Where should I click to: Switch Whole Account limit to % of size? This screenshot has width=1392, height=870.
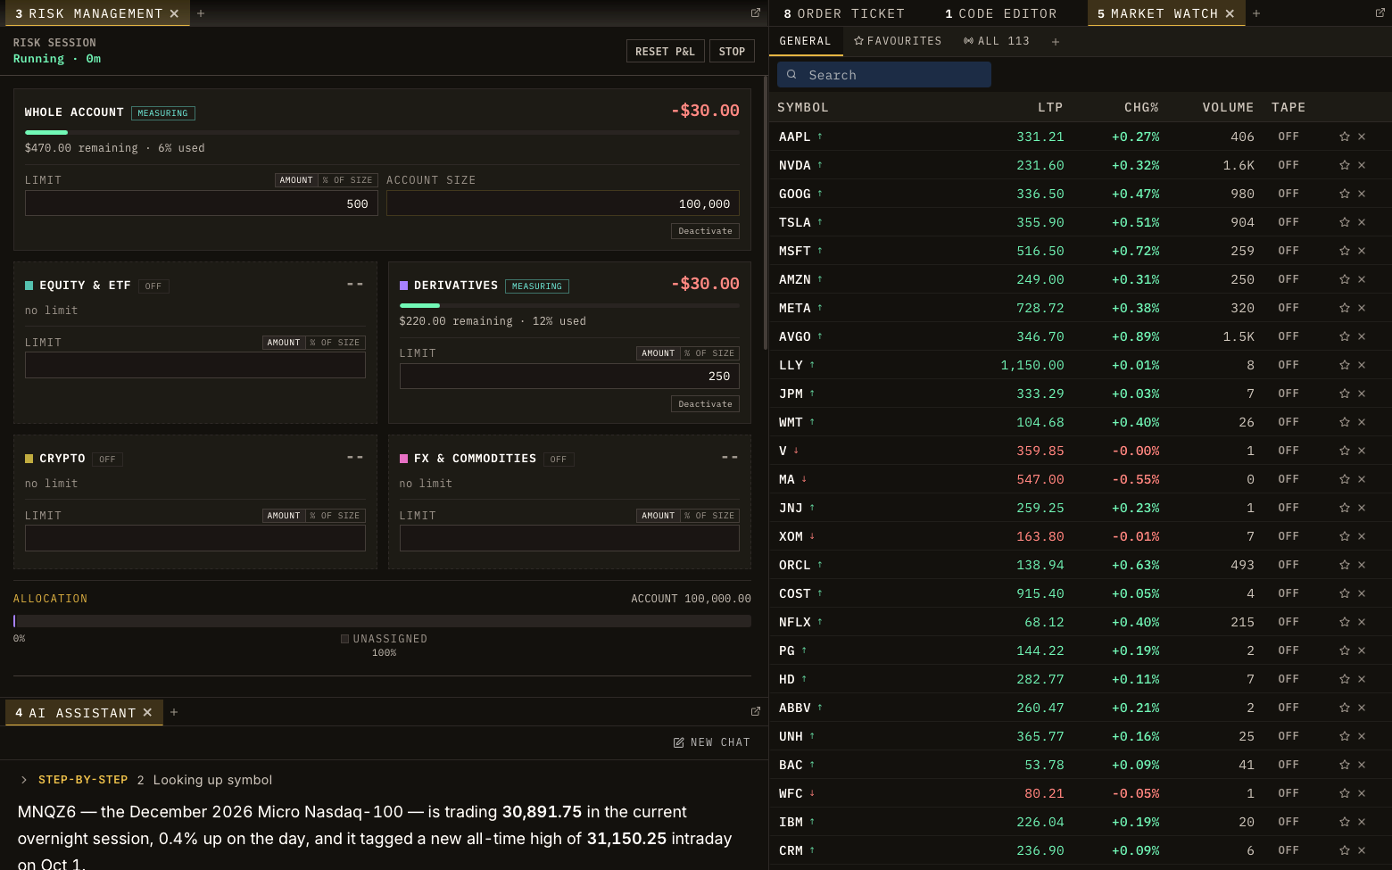[x=348, y=180]
